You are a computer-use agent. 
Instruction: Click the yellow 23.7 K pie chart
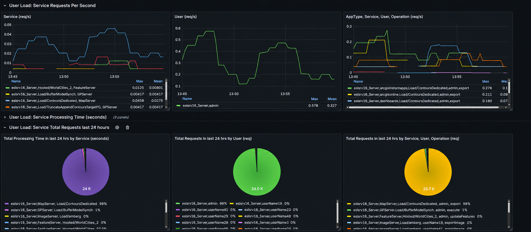click(428, 172)
